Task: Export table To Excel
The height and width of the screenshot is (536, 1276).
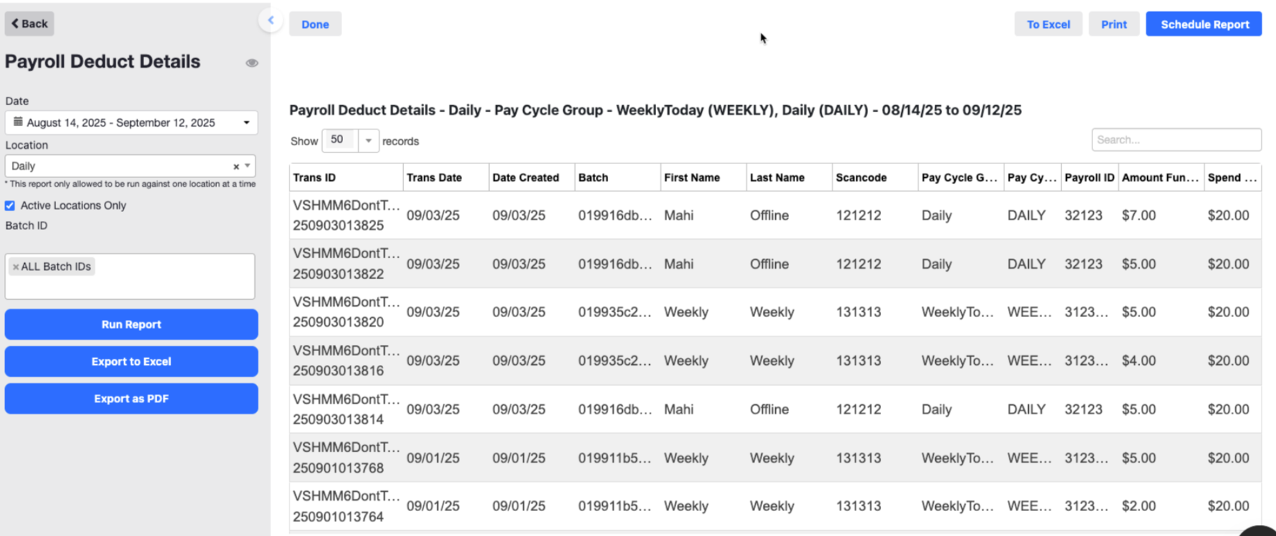Action: click(1048, 24)
